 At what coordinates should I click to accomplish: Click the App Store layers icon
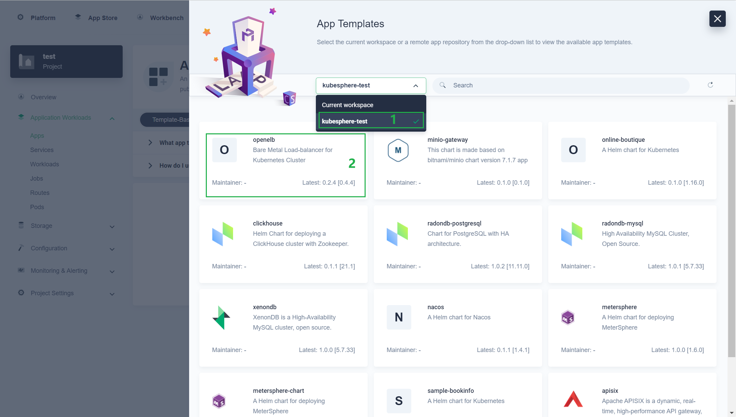pyautogui.click(x=78, y=17)
